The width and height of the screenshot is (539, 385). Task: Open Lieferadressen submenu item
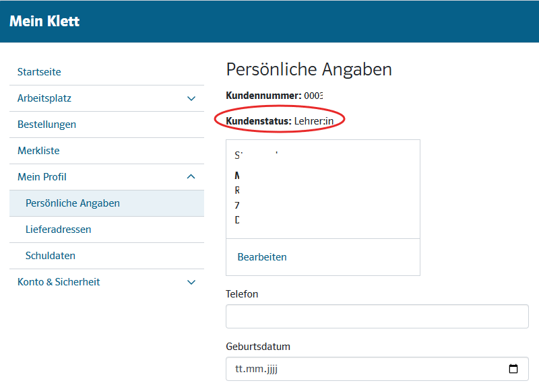tap(59, 230)
